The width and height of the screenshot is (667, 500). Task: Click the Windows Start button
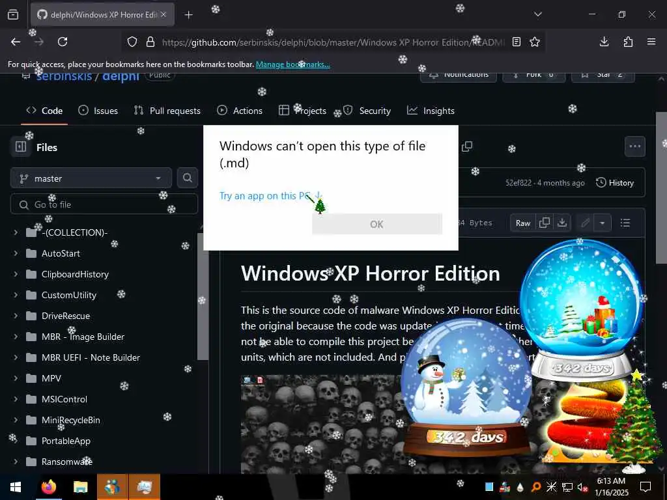coord(16,487)
